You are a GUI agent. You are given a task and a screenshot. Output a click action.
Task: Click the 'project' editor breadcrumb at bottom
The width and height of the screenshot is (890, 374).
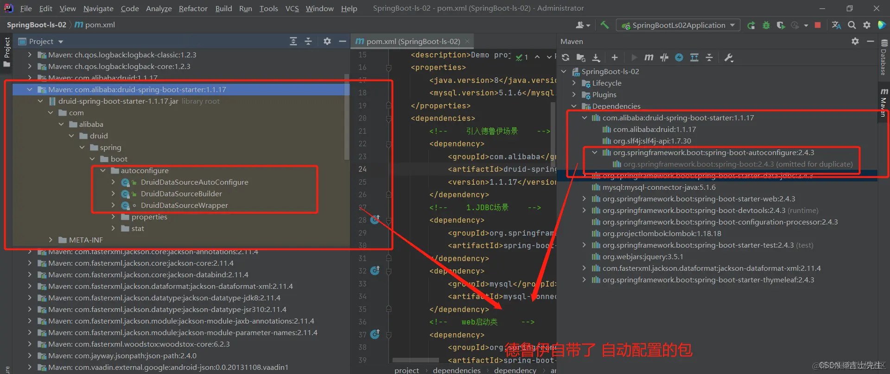tap(407, 370)
